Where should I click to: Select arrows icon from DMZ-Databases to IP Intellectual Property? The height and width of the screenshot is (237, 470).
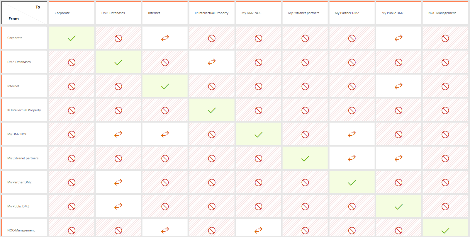point(212,62)
